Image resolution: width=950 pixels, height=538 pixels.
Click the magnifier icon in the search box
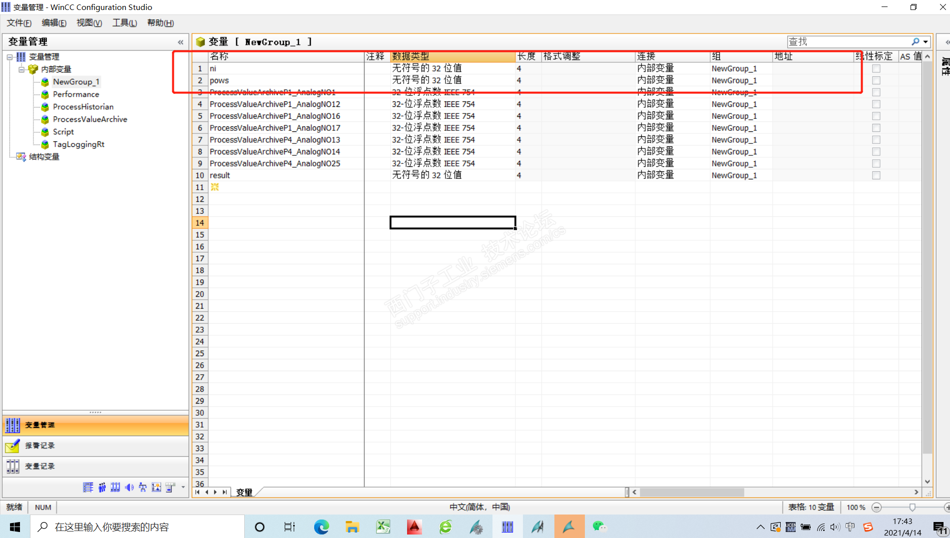(x=916, y=41)
